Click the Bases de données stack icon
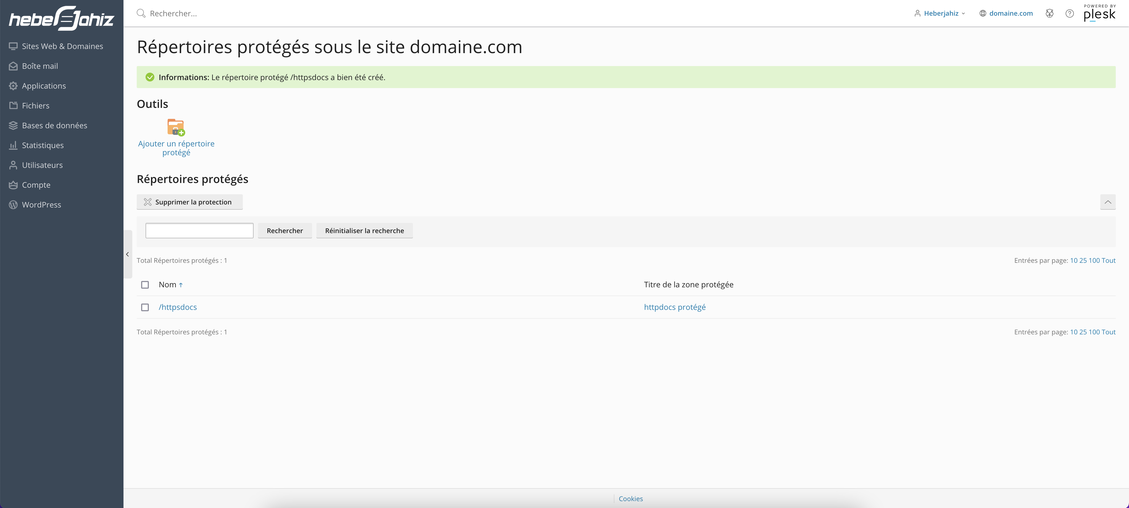 (x=13, y=125)
